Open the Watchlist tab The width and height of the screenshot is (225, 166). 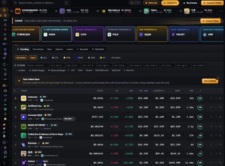click(98, 49)
